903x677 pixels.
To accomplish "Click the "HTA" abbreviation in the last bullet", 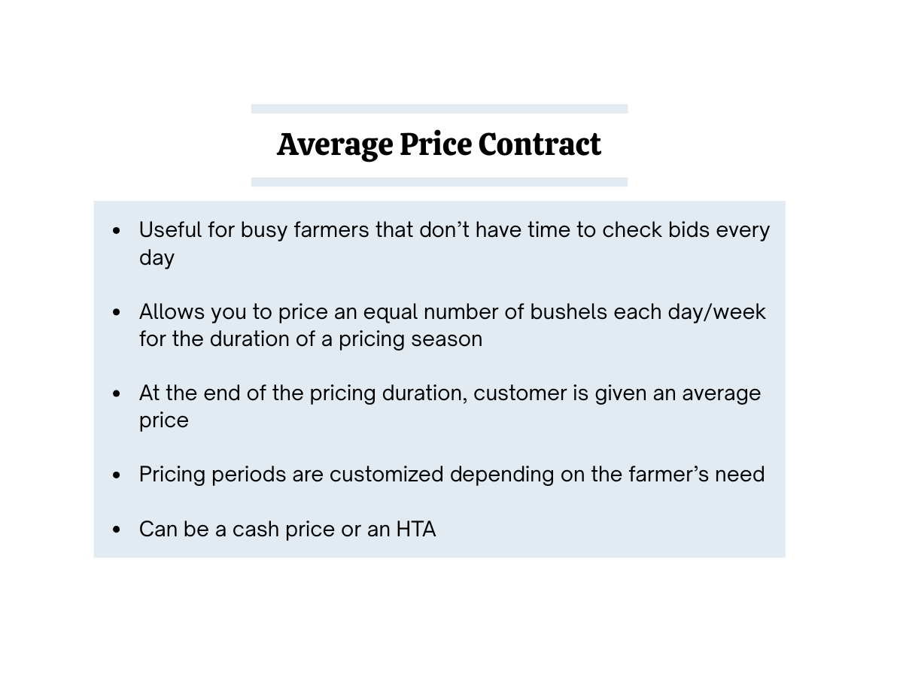I will [416, 530].
